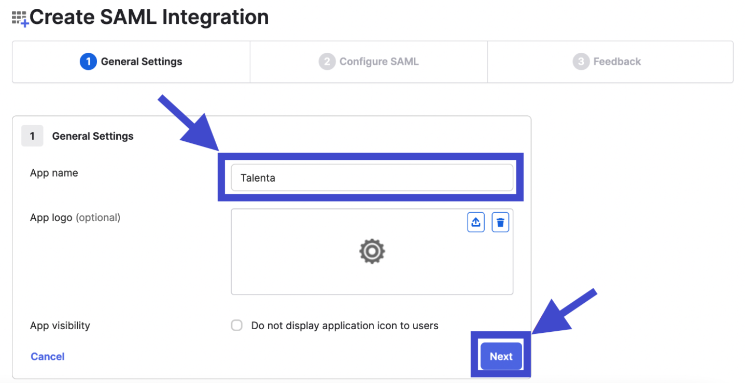Click the grey step 2 number circle

point(327,62)
